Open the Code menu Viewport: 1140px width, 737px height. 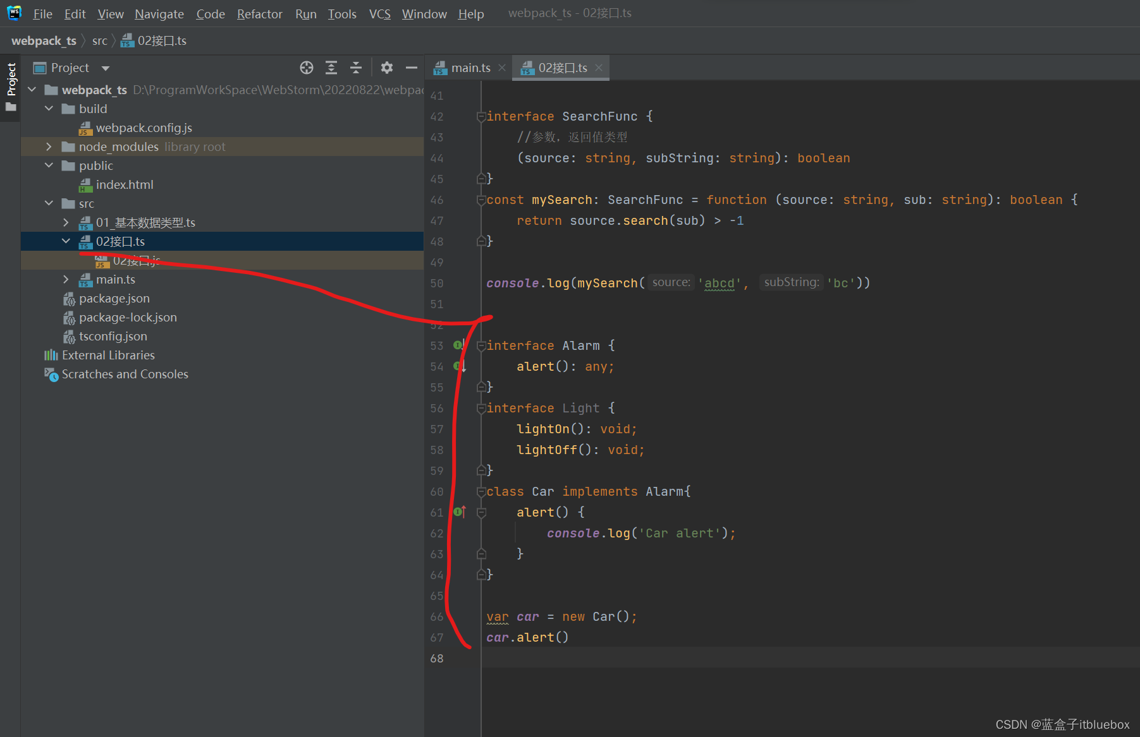211,13
